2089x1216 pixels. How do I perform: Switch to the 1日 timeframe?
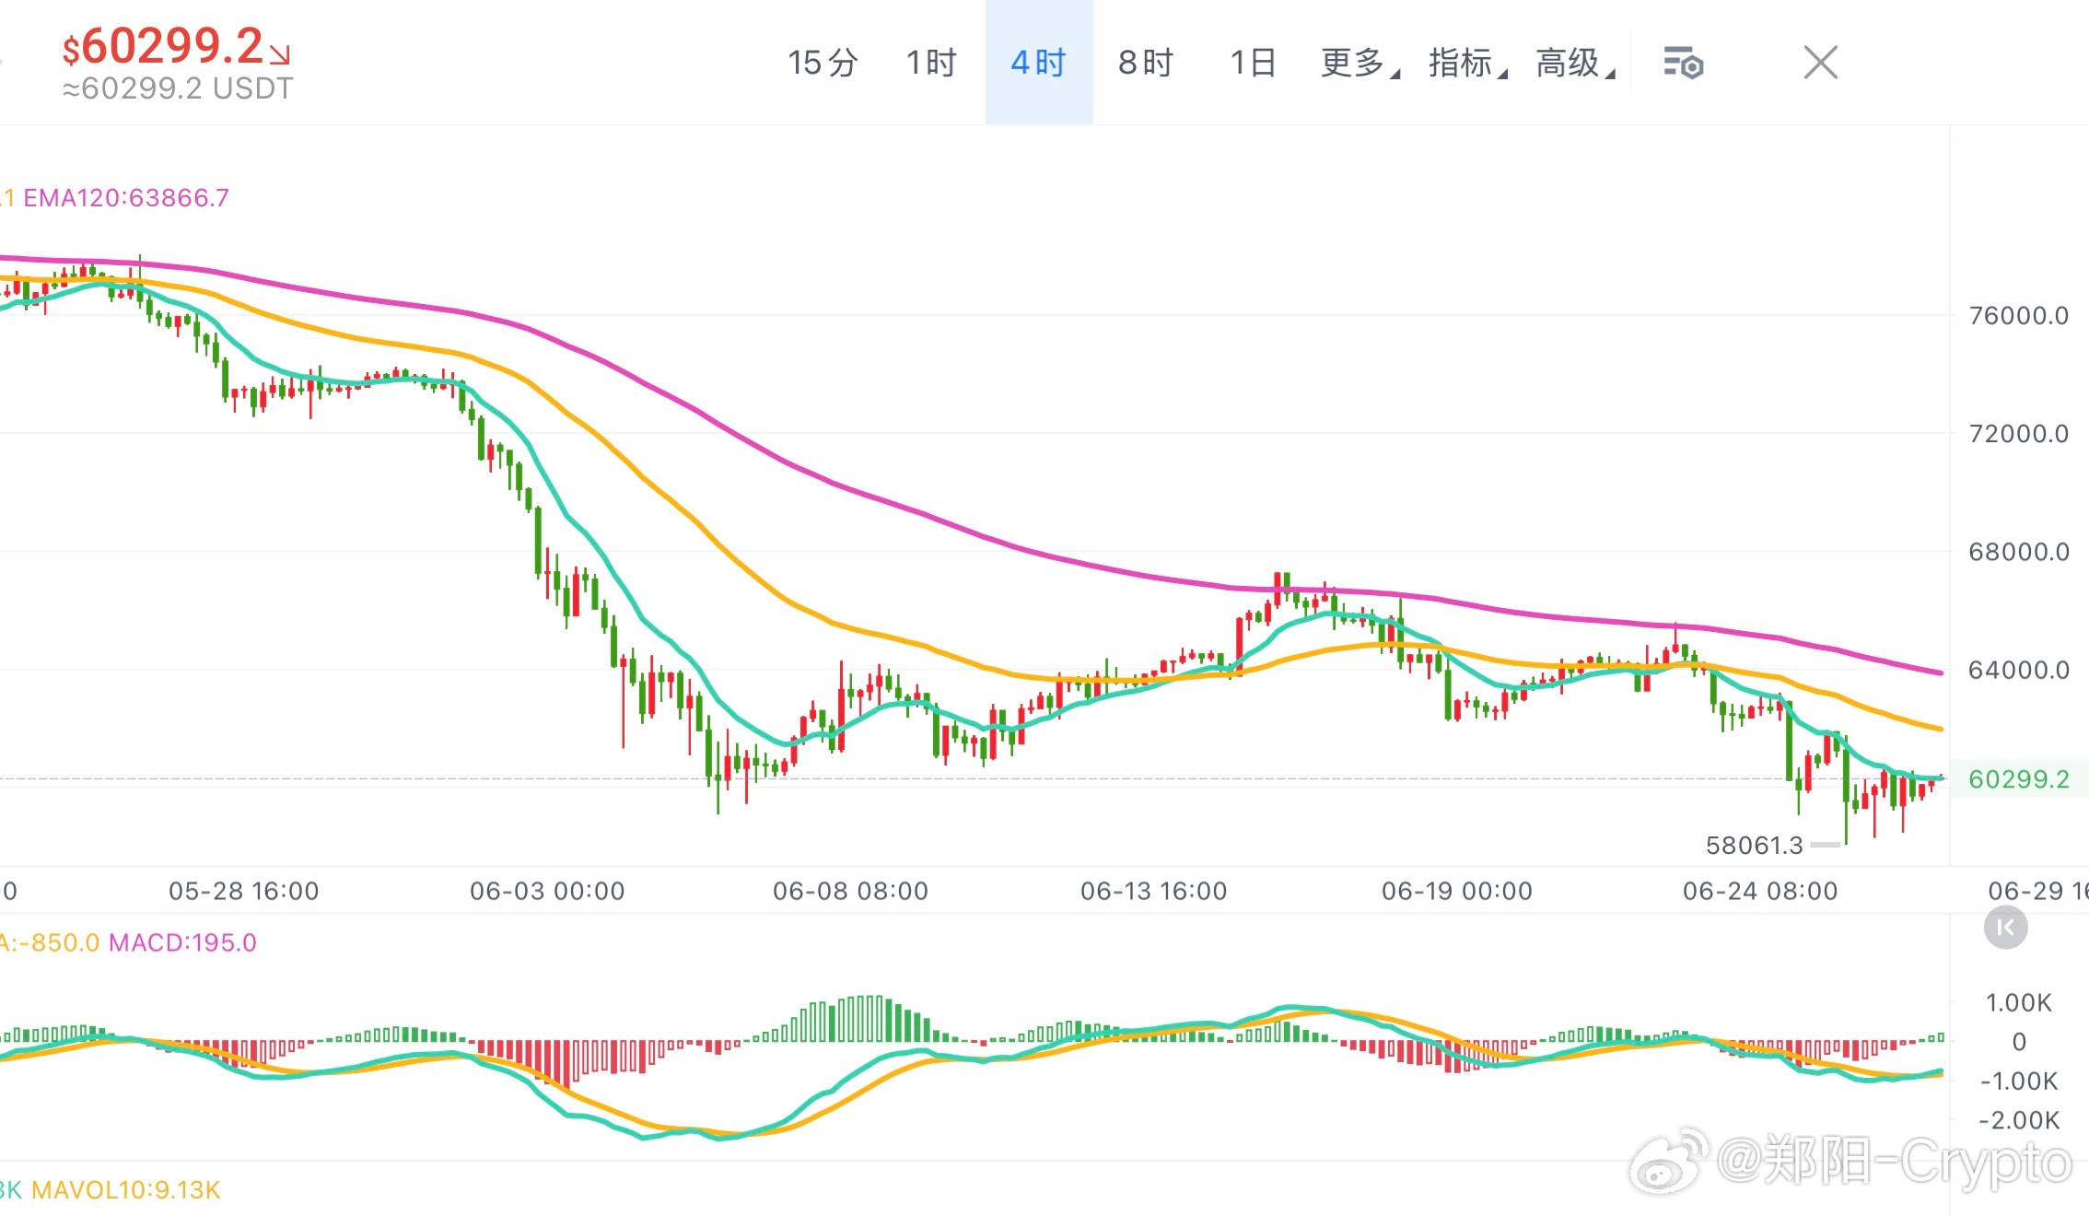[x=1254, y=63]
